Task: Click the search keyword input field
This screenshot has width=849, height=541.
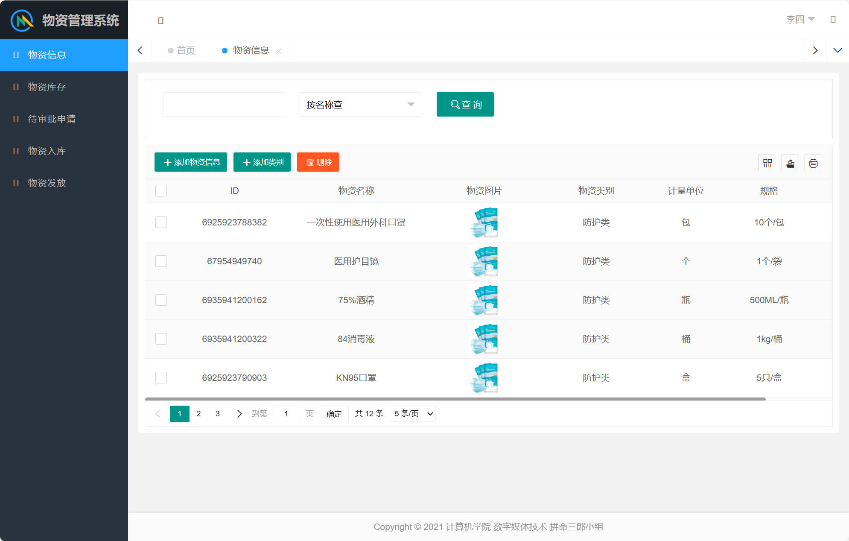Action: (224, 104)
